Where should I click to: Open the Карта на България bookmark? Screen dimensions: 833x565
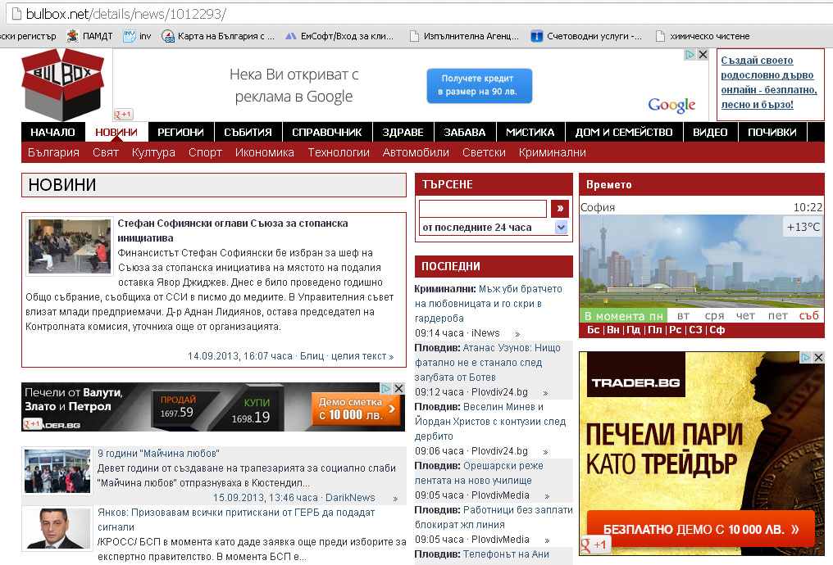pyautogui.click(x=218, y=36)
